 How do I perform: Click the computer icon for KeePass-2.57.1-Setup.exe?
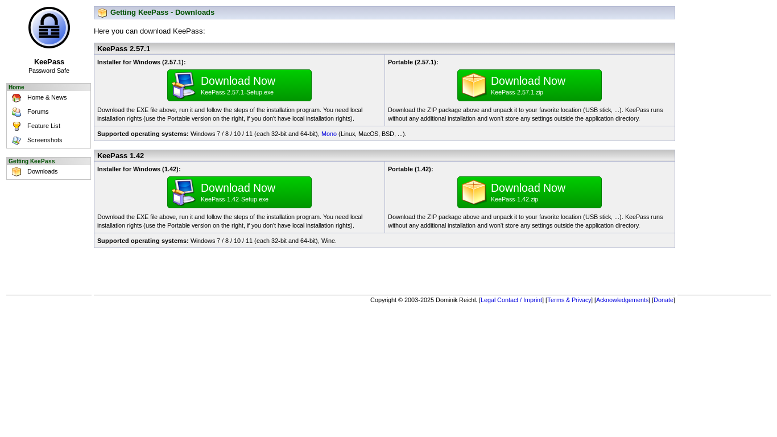[x=183, y=85]
